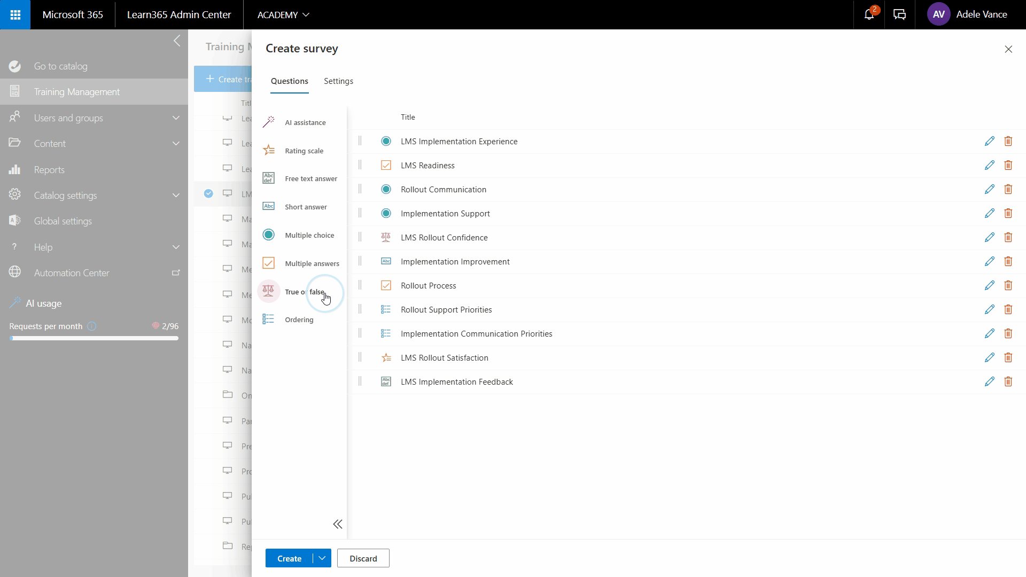The image size is (1026, 577).
Task: Go to catalog link
Action: [x=94, y=66]
